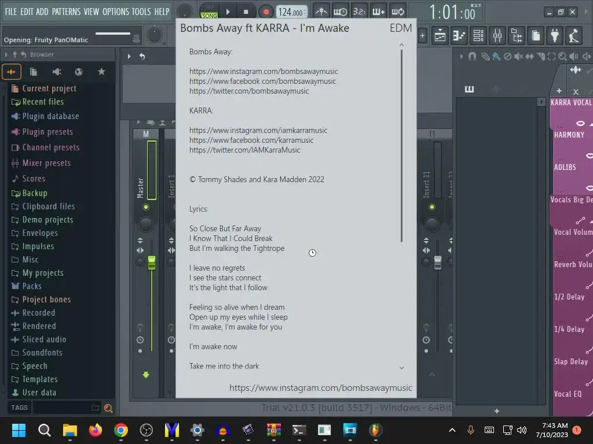Expand the Project bones folder
The height and width of the screenshot is (444, 593).
[41, 299]
